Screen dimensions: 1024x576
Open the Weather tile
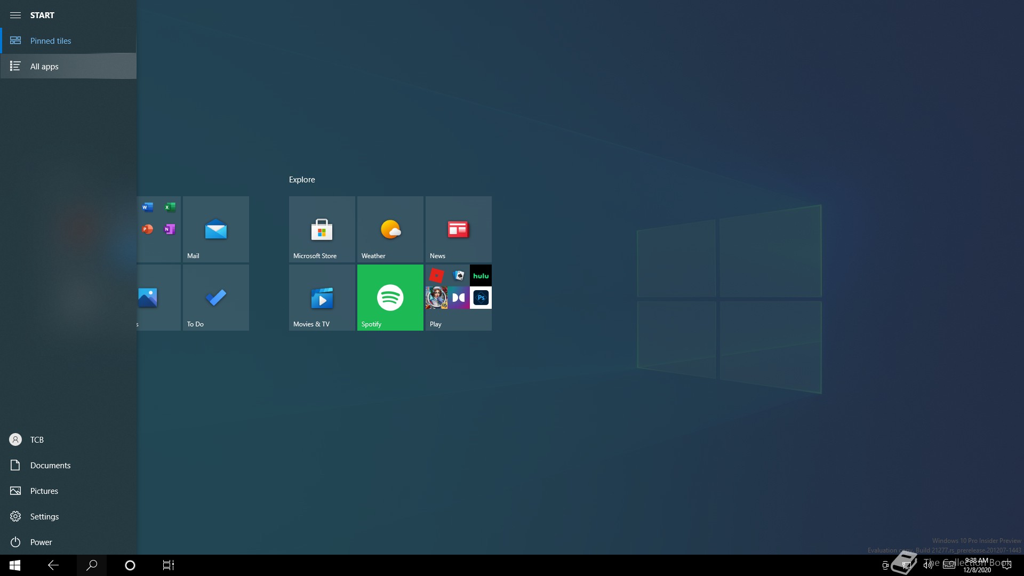click(390, 229)
